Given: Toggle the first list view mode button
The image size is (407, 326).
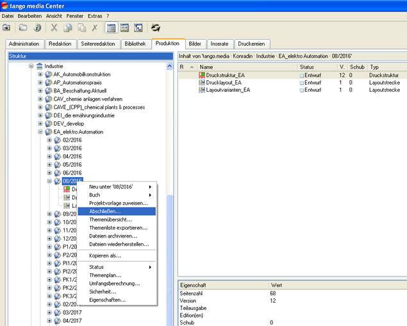Looking at the screenshot, I should pyautogui.click(x=111, y=28).
